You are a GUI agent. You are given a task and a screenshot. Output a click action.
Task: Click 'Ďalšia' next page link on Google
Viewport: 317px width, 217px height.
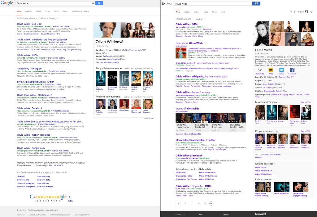point(70,201)
